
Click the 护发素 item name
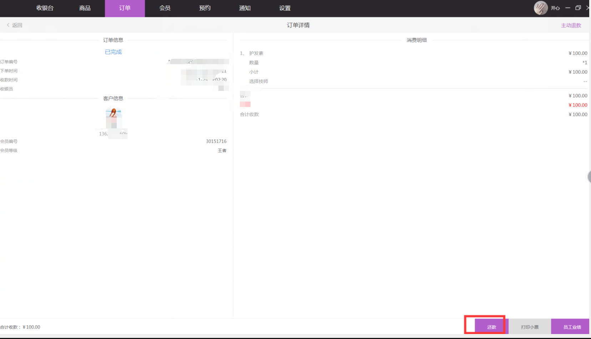(x=256, y=53)
